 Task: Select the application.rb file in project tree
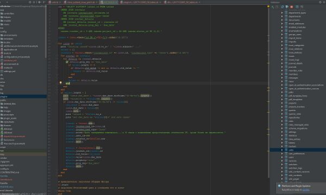click(10, 50)
